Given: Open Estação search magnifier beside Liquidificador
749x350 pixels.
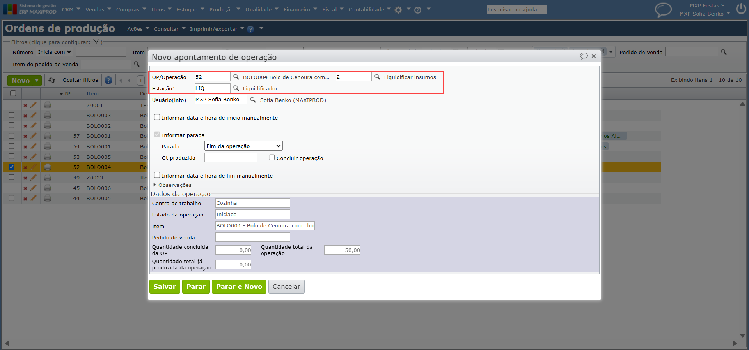Looking at the screenshot, I should coord(236,88).
